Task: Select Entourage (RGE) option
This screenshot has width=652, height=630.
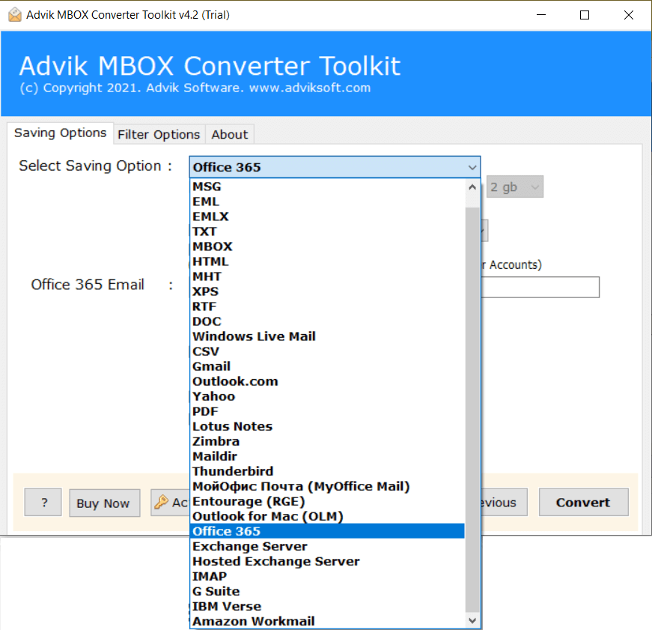Action: coord(327,501)
